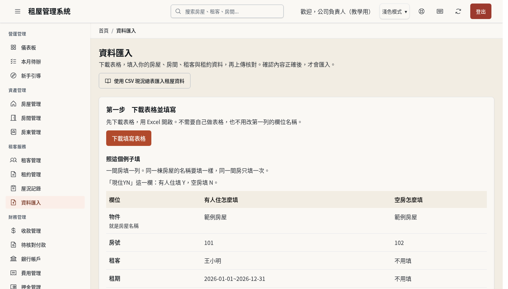This screenshot has width=508, height=289.
Task: Click the search box for 房屋、租客、房間
Action: pyautogui.click(x=227, y=11)
